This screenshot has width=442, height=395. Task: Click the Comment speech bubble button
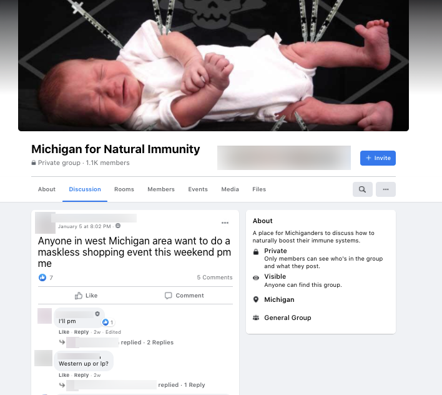coord(184,296)
